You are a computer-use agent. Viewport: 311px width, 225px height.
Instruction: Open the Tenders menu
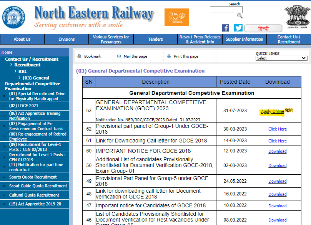pyautogui.click(x=155, y=39)
